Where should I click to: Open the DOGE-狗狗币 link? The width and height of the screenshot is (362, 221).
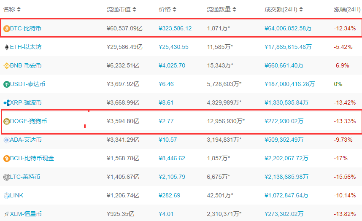coord(28,121)
